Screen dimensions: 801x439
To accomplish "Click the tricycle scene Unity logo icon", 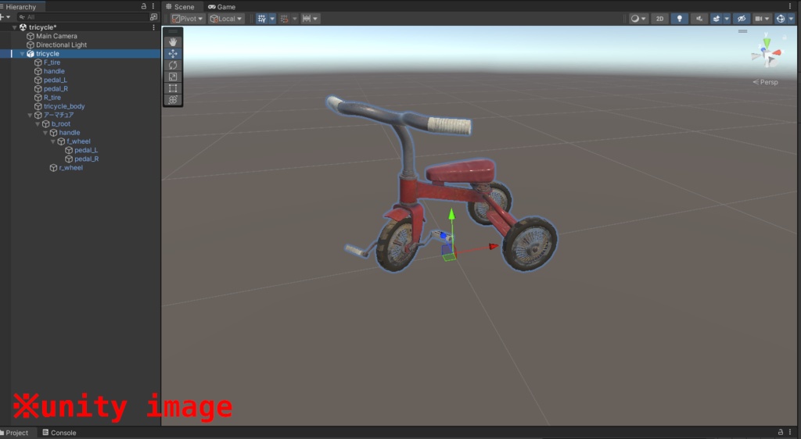I will (x=23, y=27).
